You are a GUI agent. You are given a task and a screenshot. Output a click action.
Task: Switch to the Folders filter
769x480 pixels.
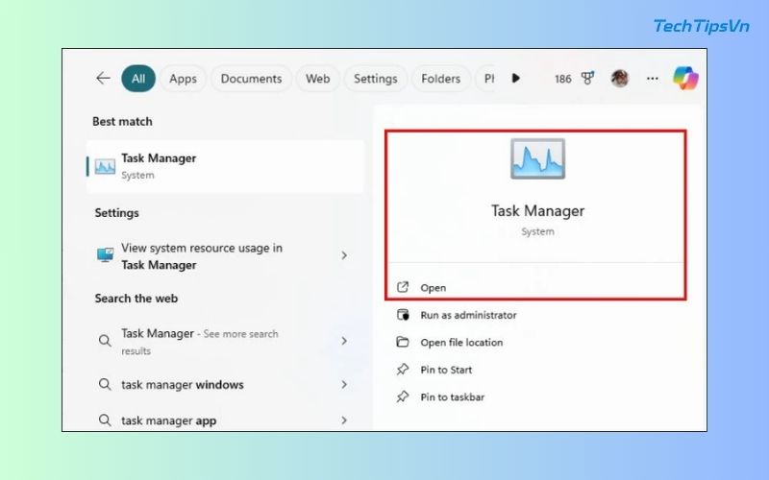click(x=440, y=79)
